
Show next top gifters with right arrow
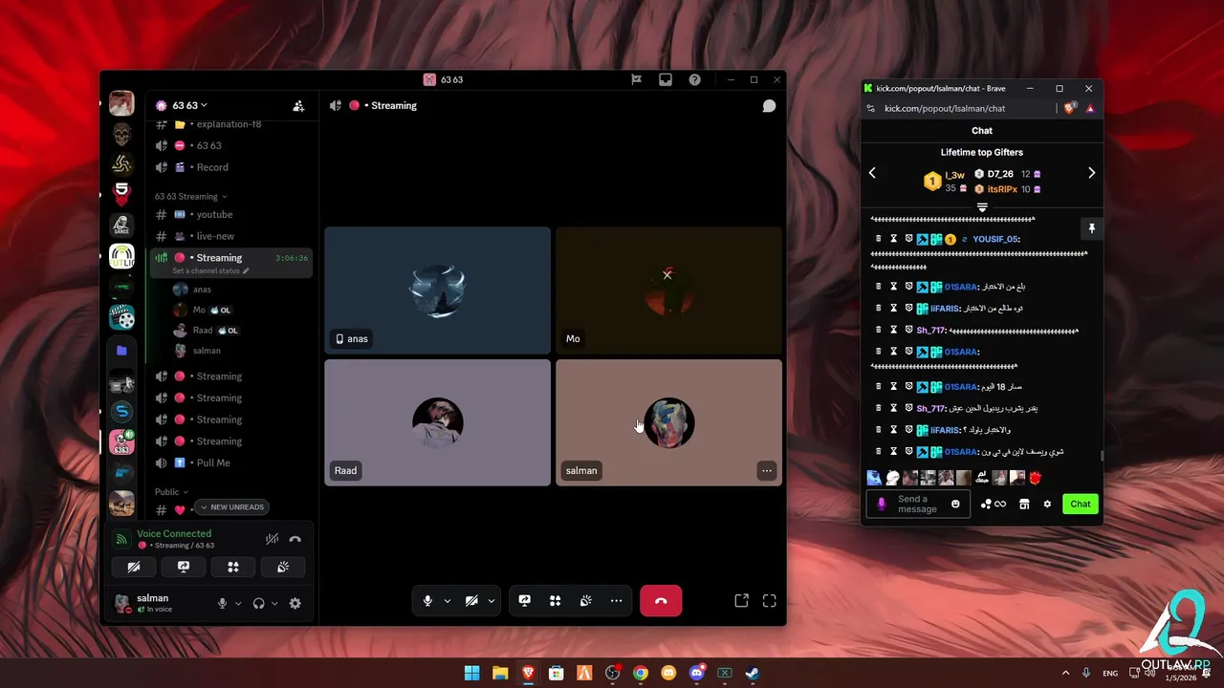[x=1091, y=173]
